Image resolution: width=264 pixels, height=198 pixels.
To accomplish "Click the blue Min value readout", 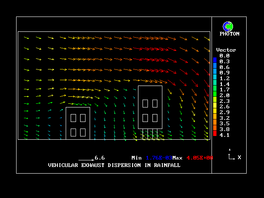I will [157, 158].
